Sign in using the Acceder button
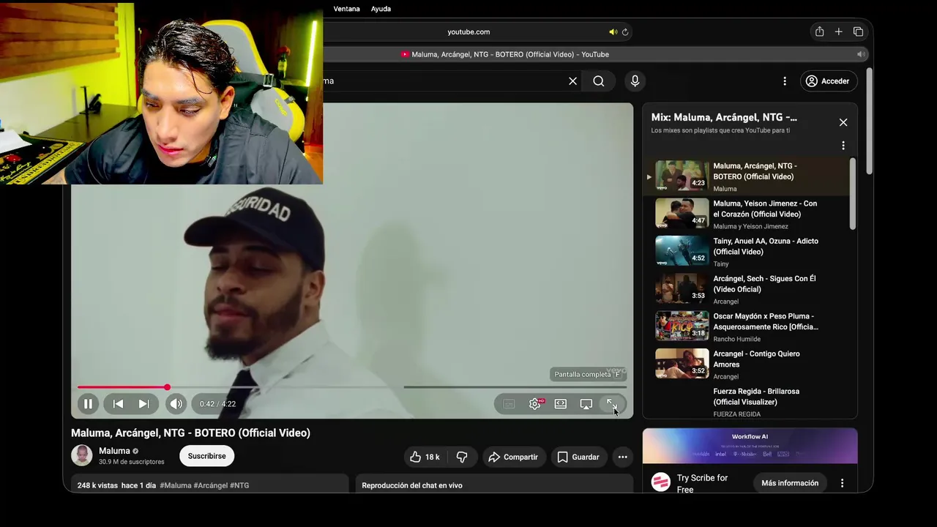The width and height of the screenshot is (937, 527). 827,81
